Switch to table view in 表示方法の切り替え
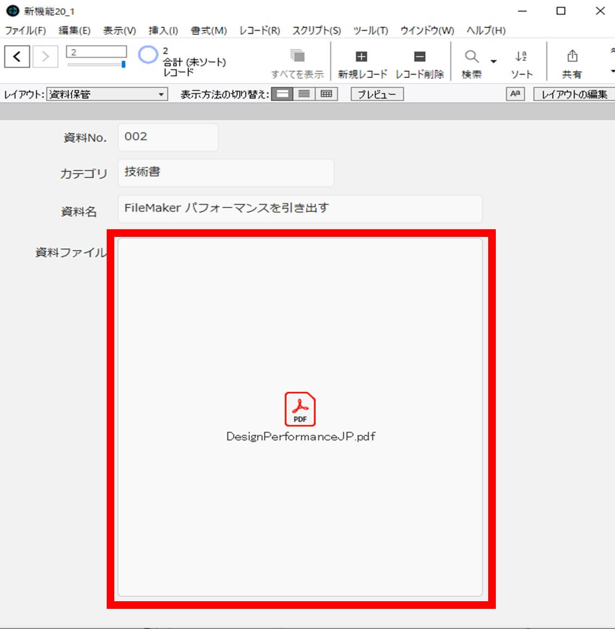 (x=327, y=93)
